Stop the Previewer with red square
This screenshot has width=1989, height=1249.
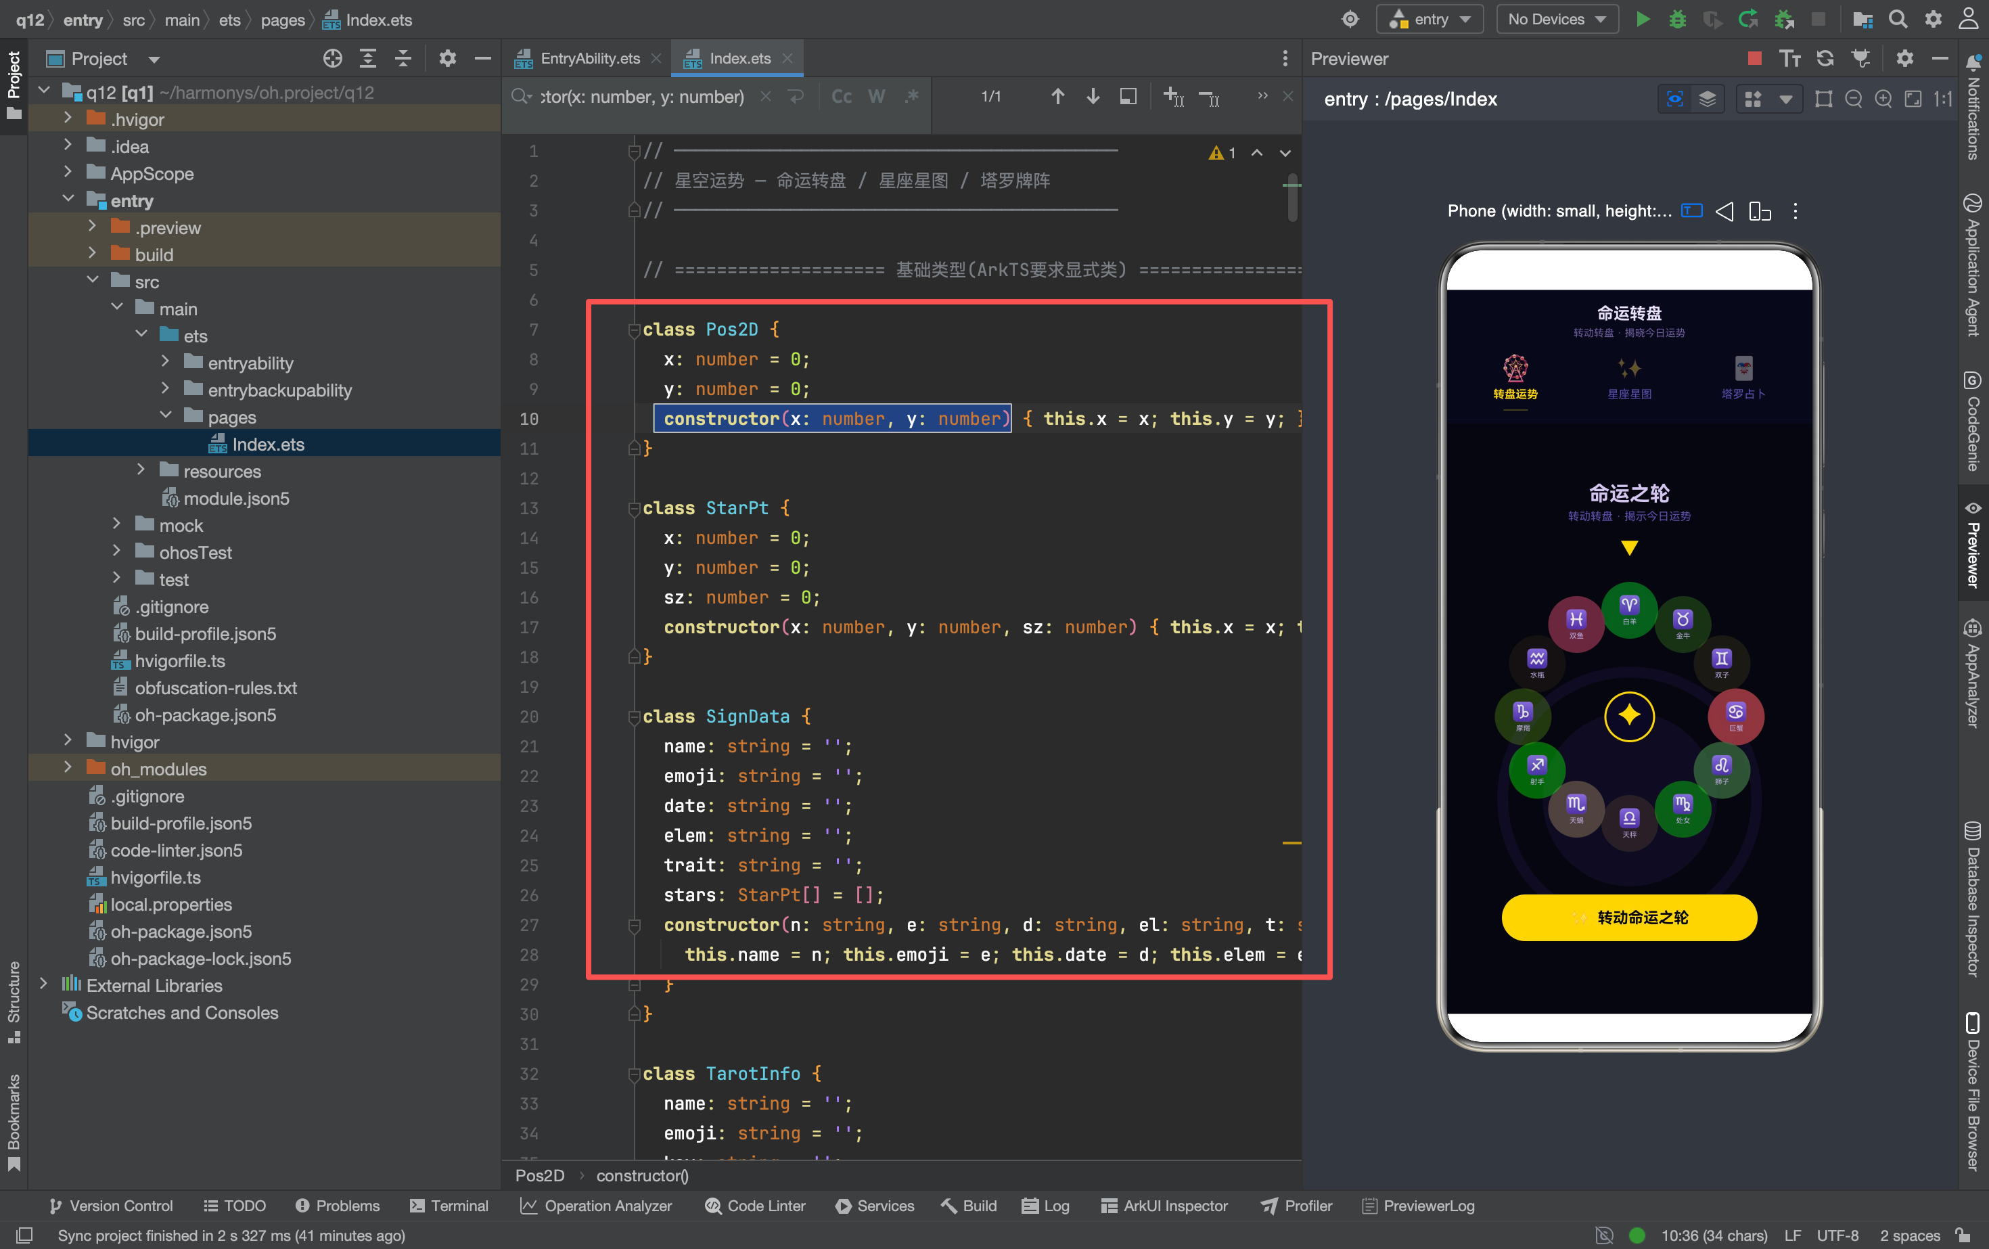coord(1755,59)
